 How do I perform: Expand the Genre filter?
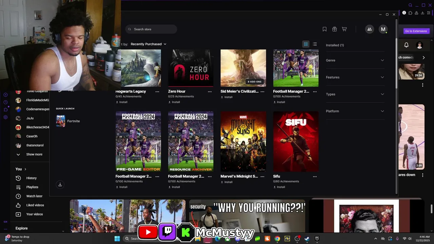[355, 60]
